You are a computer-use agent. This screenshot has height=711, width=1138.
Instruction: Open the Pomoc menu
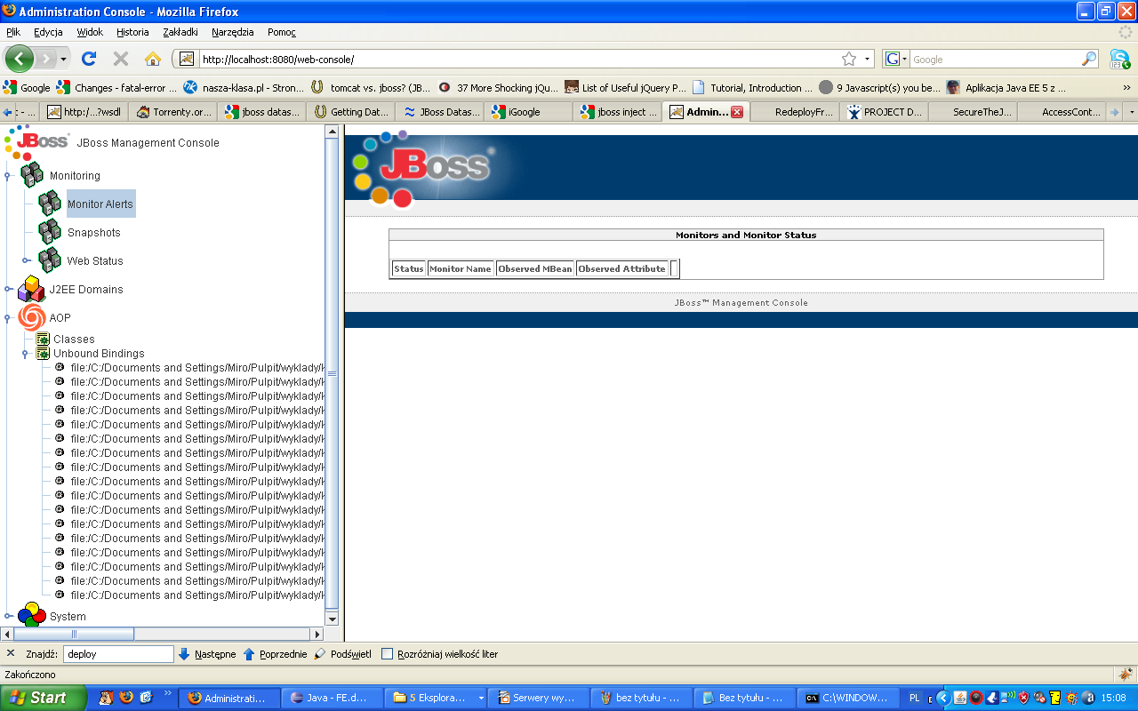pyautogui.click(x=282, y=32)
